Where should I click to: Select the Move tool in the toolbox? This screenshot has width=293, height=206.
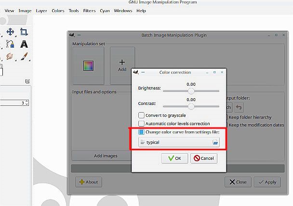pyautogui.click(x=10, y=32)
